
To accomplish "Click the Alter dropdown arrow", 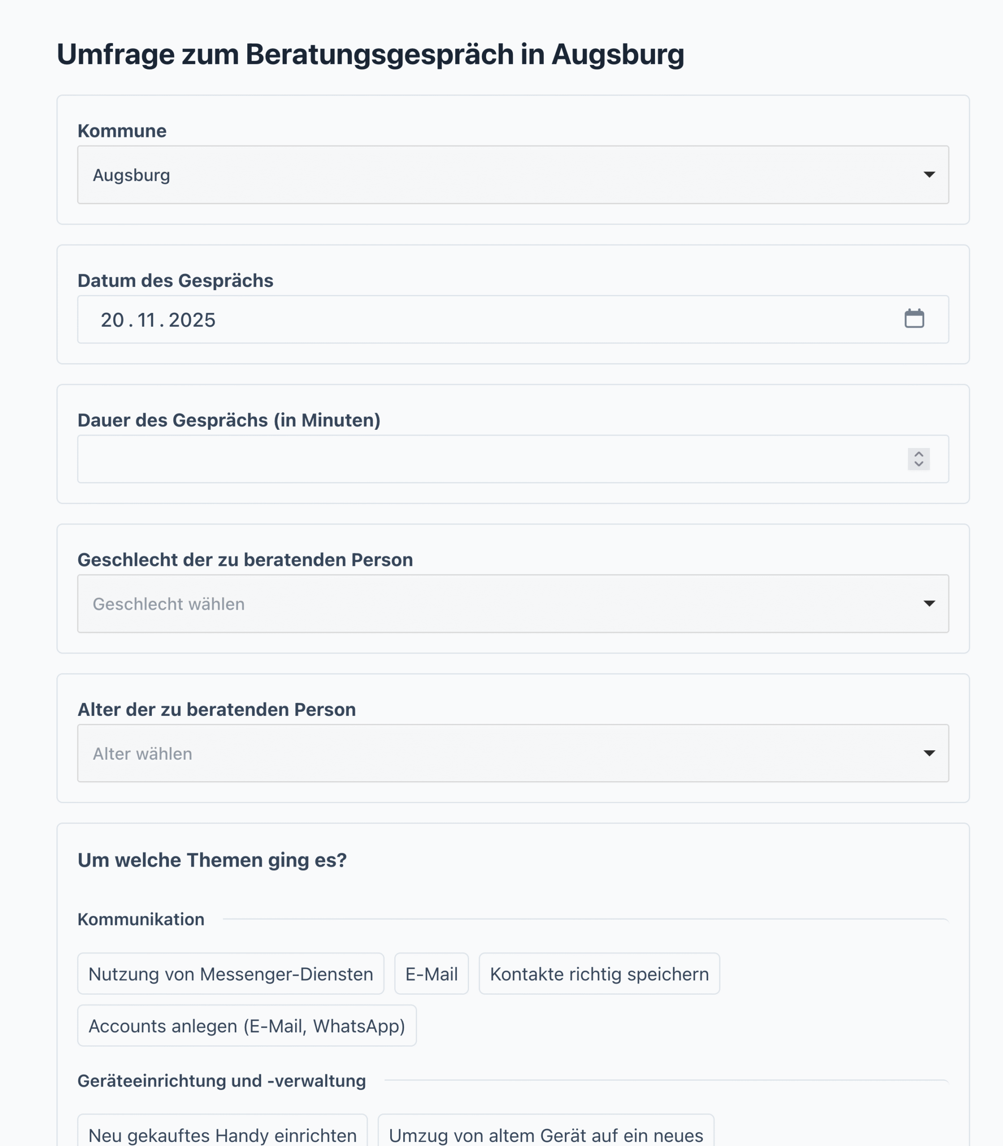I will [x=929, y=753].
